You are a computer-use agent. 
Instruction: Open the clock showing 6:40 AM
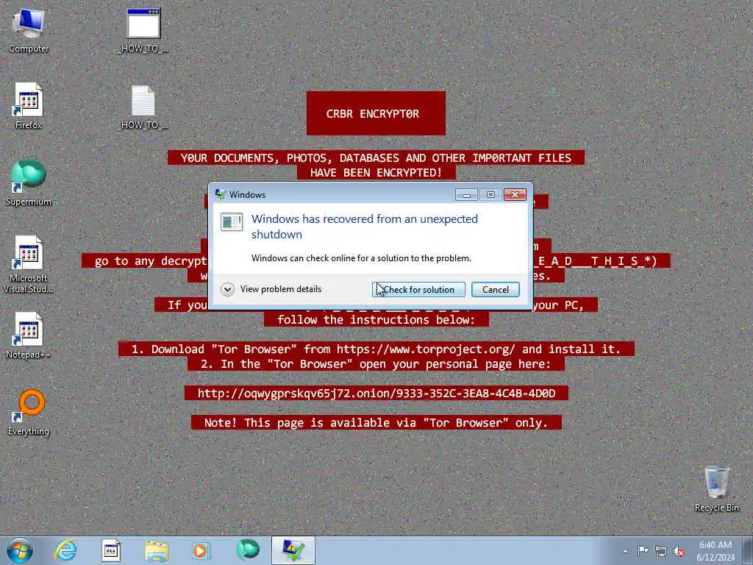click(715, 550)
